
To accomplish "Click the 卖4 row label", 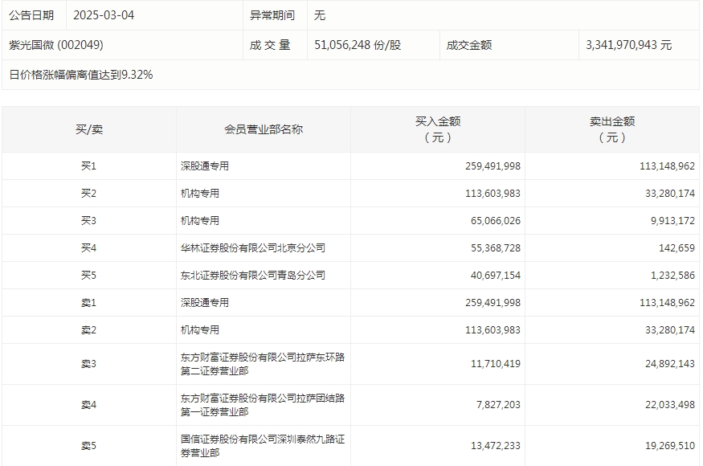I will pos(88,405).
